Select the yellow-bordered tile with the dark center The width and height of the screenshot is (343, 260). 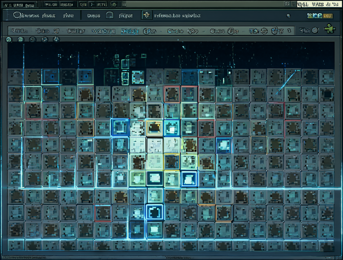154,128
